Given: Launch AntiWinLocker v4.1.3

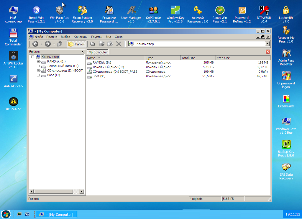Looking at the screenshot, I should click(13, 60).
